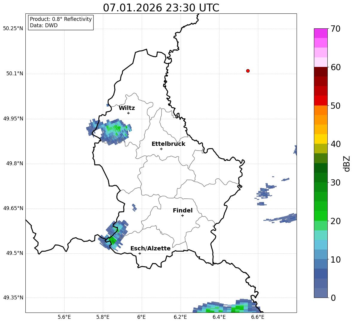Click the 6.2°E longitude label
The image size is (354, 323).
(180, 317)
